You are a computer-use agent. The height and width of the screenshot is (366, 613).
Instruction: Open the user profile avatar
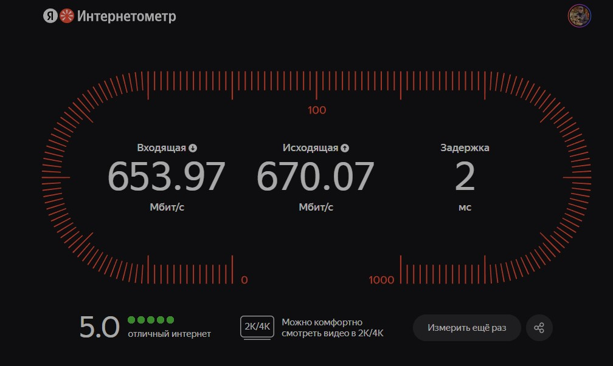click(x=579, y=16)
